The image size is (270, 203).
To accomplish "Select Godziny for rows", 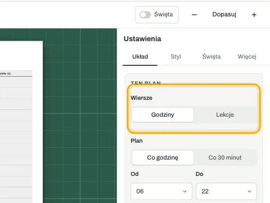I will click(x=163, y=114).
